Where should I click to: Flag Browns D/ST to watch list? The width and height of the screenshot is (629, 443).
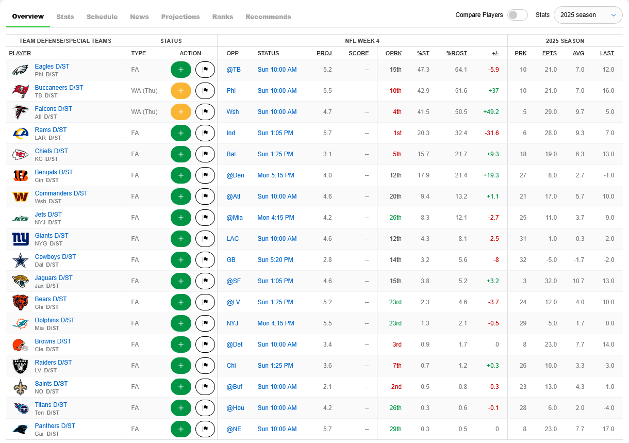pyautogui.click(x=205, y=344)
